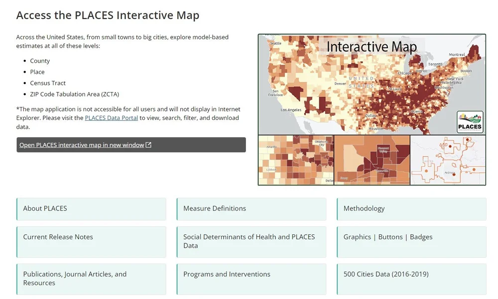
Task: Click the middle census-tract map thumbnail
Action: point(372,160)
